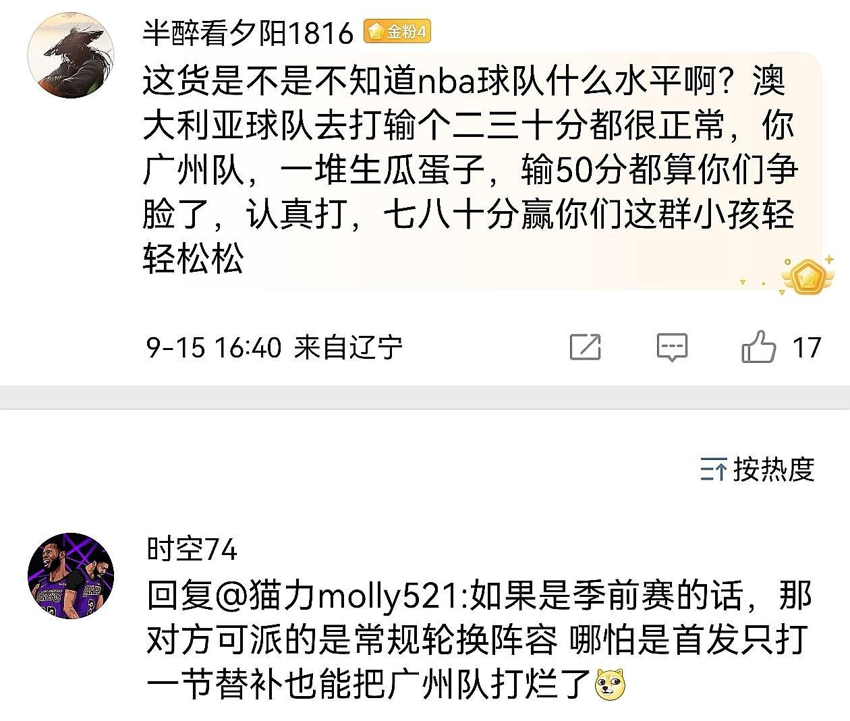The image size is (850, 721).
Task: Open 时空74 profile avatar
Action: click(x=71, y=576)
